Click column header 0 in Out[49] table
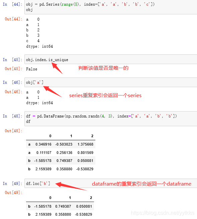 coord(51,198)
